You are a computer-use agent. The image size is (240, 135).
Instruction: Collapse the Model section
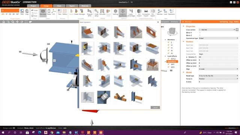click(x=183, y=72)
